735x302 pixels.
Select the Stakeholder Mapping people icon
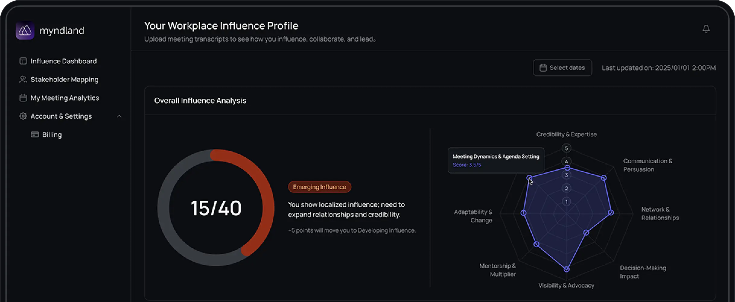pyautogui.click(x=23, y=79)
